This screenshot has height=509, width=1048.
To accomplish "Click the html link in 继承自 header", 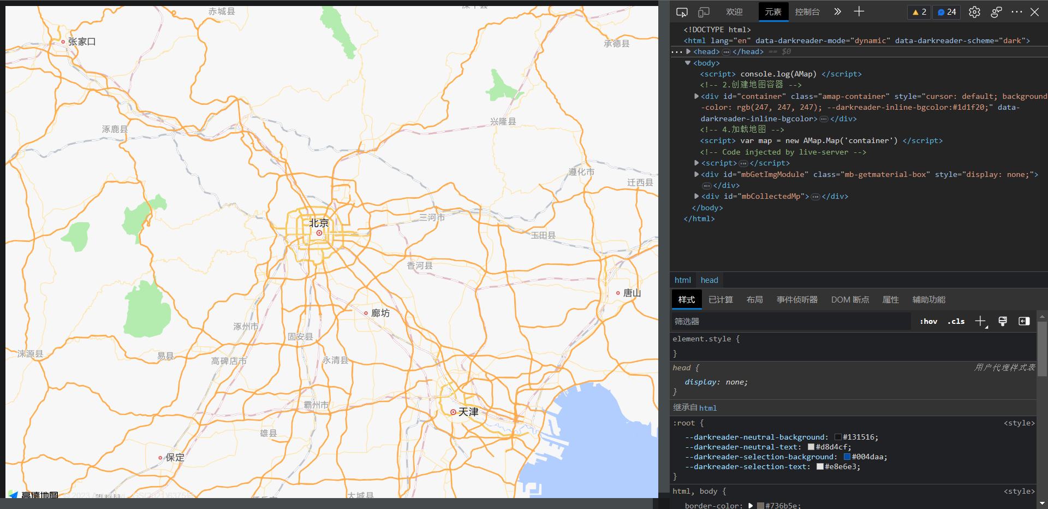I will coord(708,408).
